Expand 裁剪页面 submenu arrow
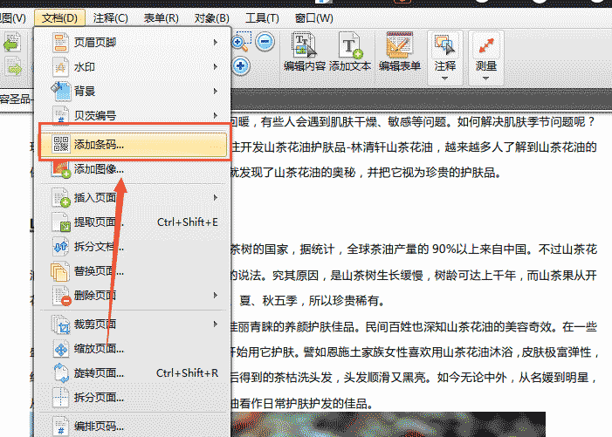This screenshot has width=612, height=437. click(216, 324)
